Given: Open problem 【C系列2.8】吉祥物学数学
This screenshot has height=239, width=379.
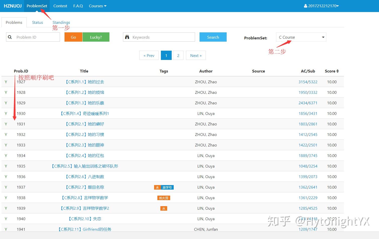Looking at the screenshot, I should [84, 198].
